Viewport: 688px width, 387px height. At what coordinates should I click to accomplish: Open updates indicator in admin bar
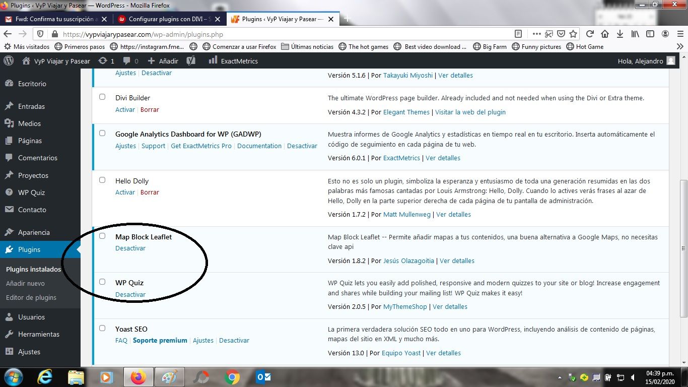(x=106, y=61)
